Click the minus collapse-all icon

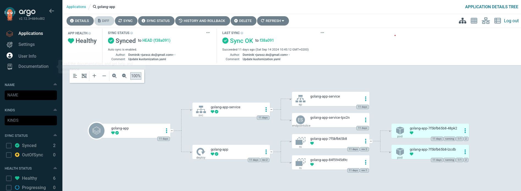tap(104, 76)
